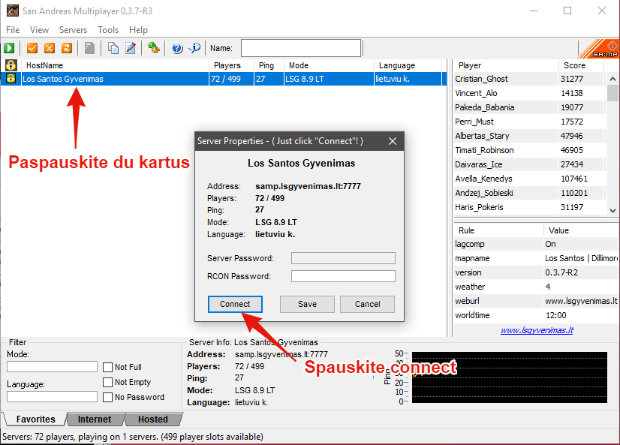Click the Settings gears icon in toolbar
The width and height of the screenshot is (620, 445).
pos(154,48)
